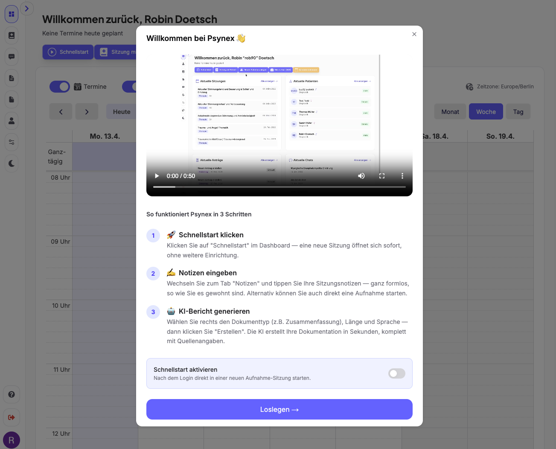Open help via question mark icon
Screen dimensions: 556x449
(x=12, y=394)
